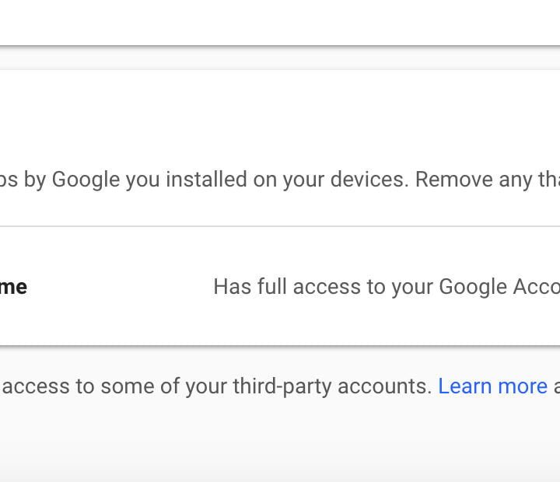Click the empty header area above the description
Screen dimensions: 560x482
coord(280,117)
